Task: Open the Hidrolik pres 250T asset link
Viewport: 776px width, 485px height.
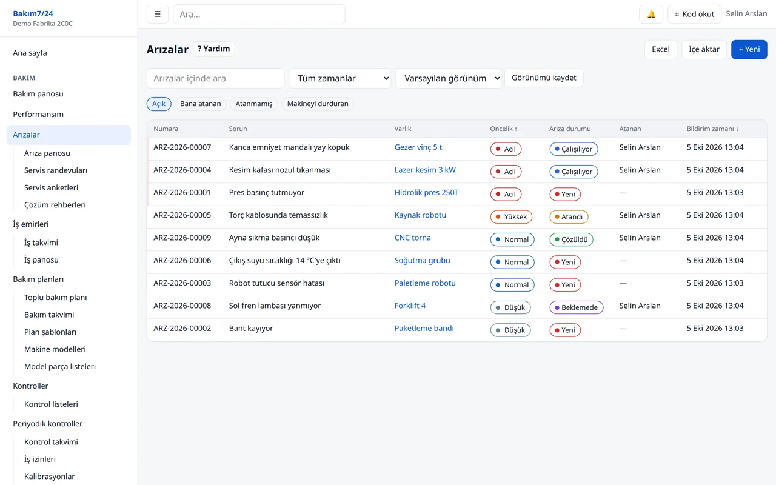Action: tap(427, 192)
